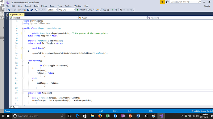Click Add to Source Control
The width and height of the screenshot is (213, 119).
pyautogui.click(x=202, y=111)
